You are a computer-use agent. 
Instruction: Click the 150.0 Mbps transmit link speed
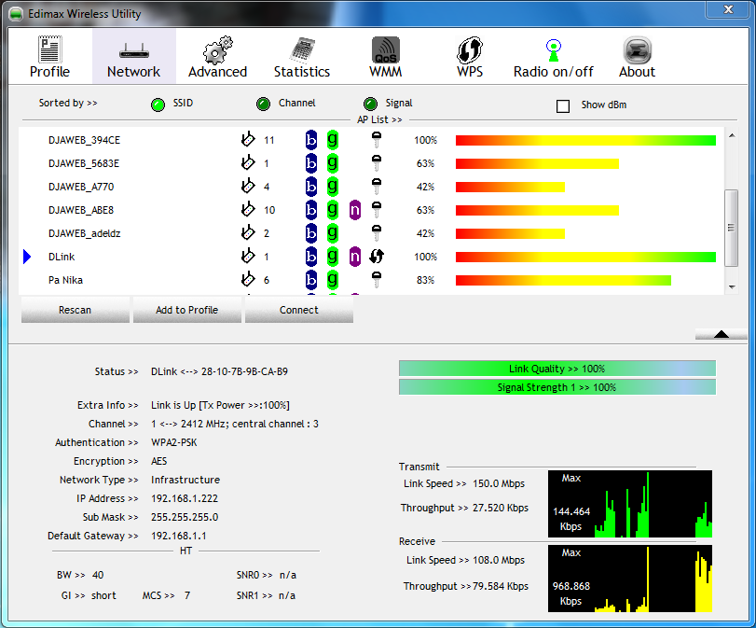click(499, 483)
